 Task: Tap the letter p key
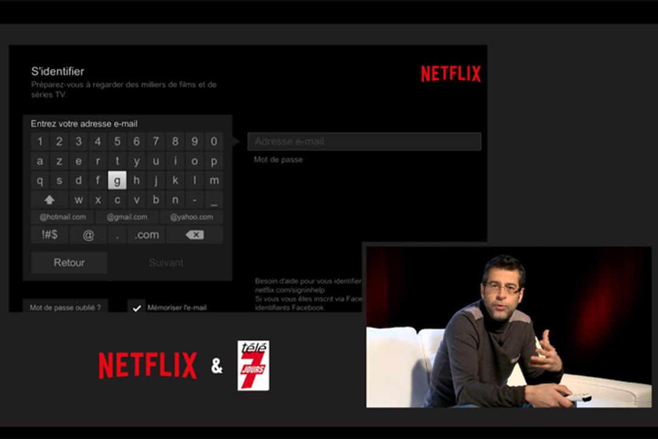[214, 161]
